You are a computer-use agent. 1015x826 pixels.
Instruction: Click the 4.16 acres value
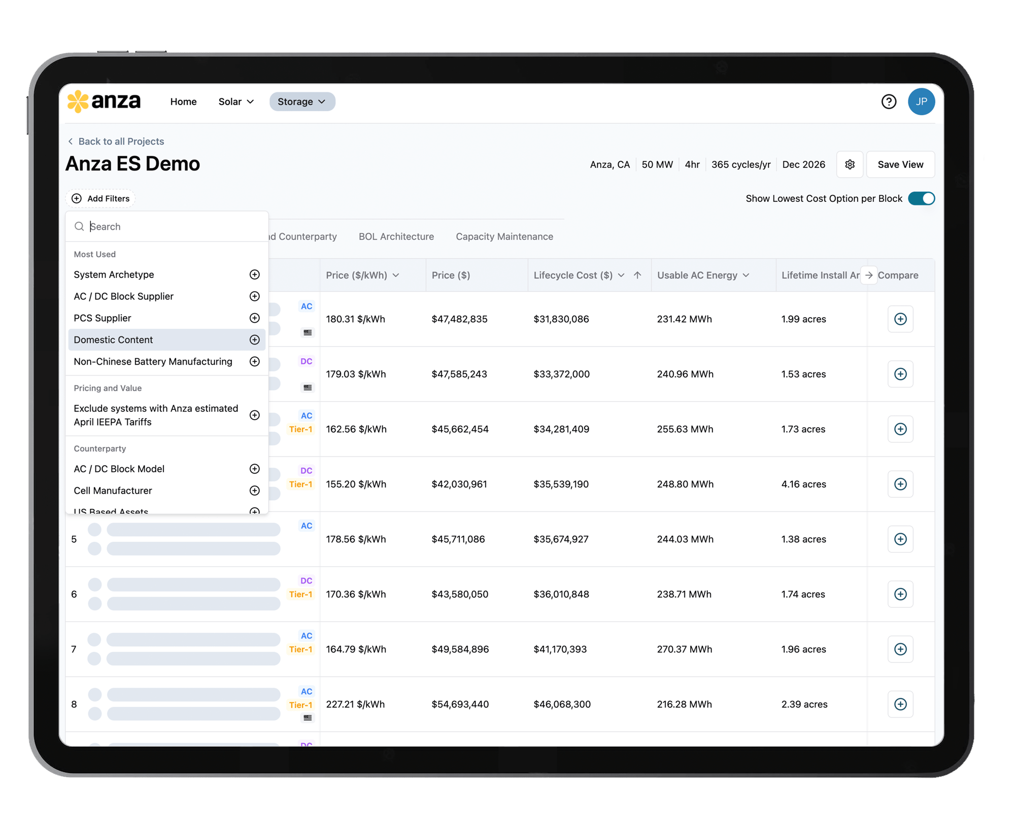804,484
